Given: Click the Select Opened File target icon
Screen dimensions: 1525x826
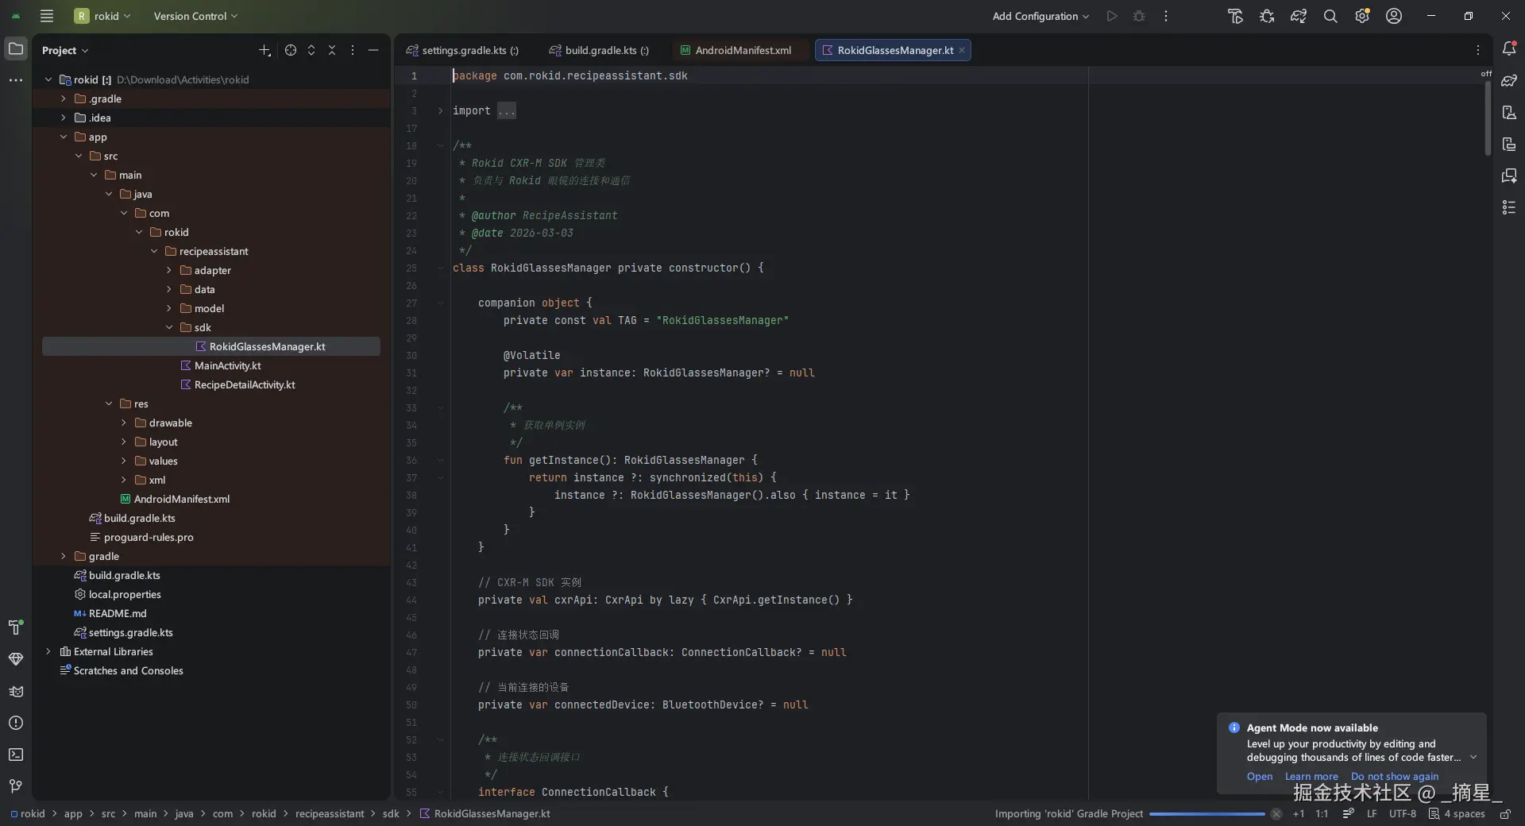Looking at the screenshot, I should (291, 50).
